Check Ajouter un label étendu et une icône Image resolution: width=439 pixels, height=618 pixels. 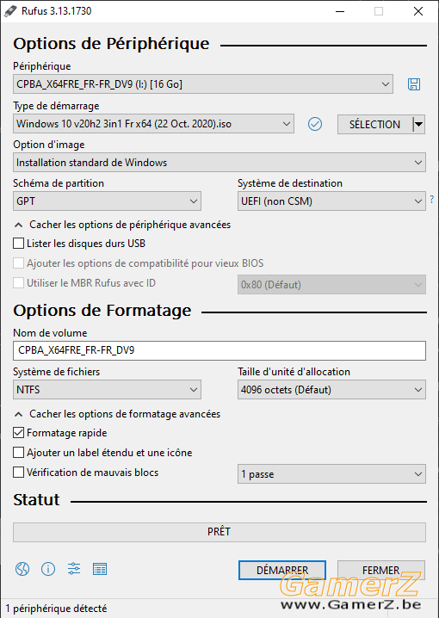click(x=19, y=453)
